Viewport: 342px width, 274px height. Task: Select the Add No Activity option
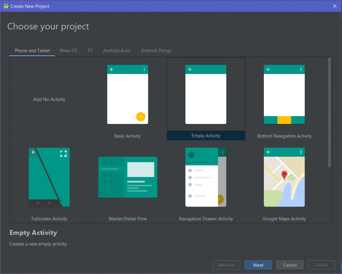coord(49,99)
